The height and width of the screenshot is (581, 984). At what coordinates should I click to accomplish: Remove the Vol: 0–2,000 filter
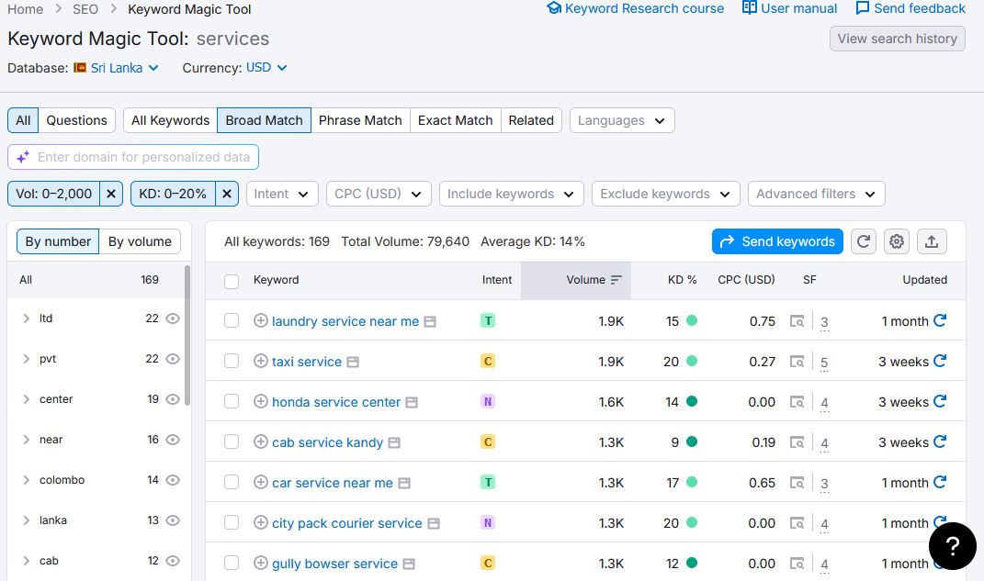pos(110,194)
